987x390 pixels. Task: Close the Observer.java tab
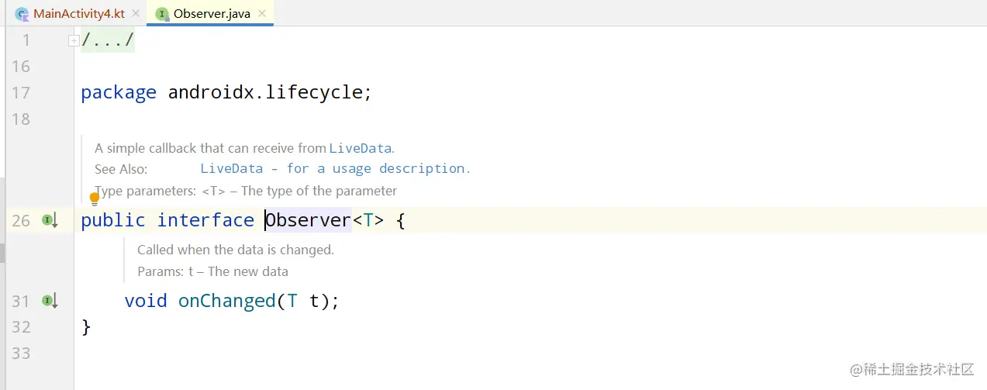click(x=262, y=13)
